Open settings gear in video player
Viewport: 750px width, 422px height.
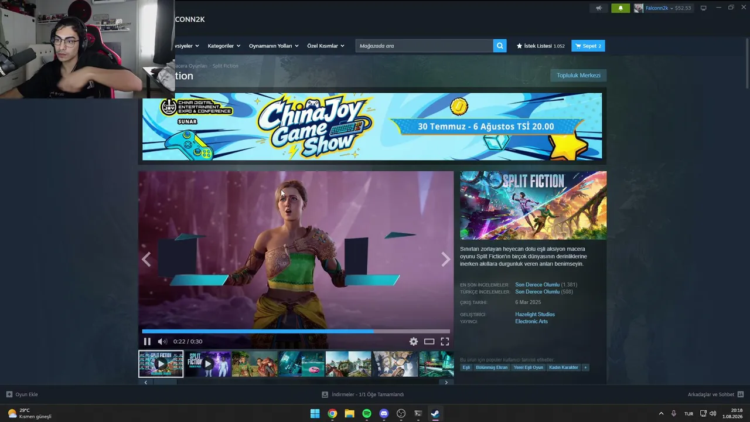[414, 342]
